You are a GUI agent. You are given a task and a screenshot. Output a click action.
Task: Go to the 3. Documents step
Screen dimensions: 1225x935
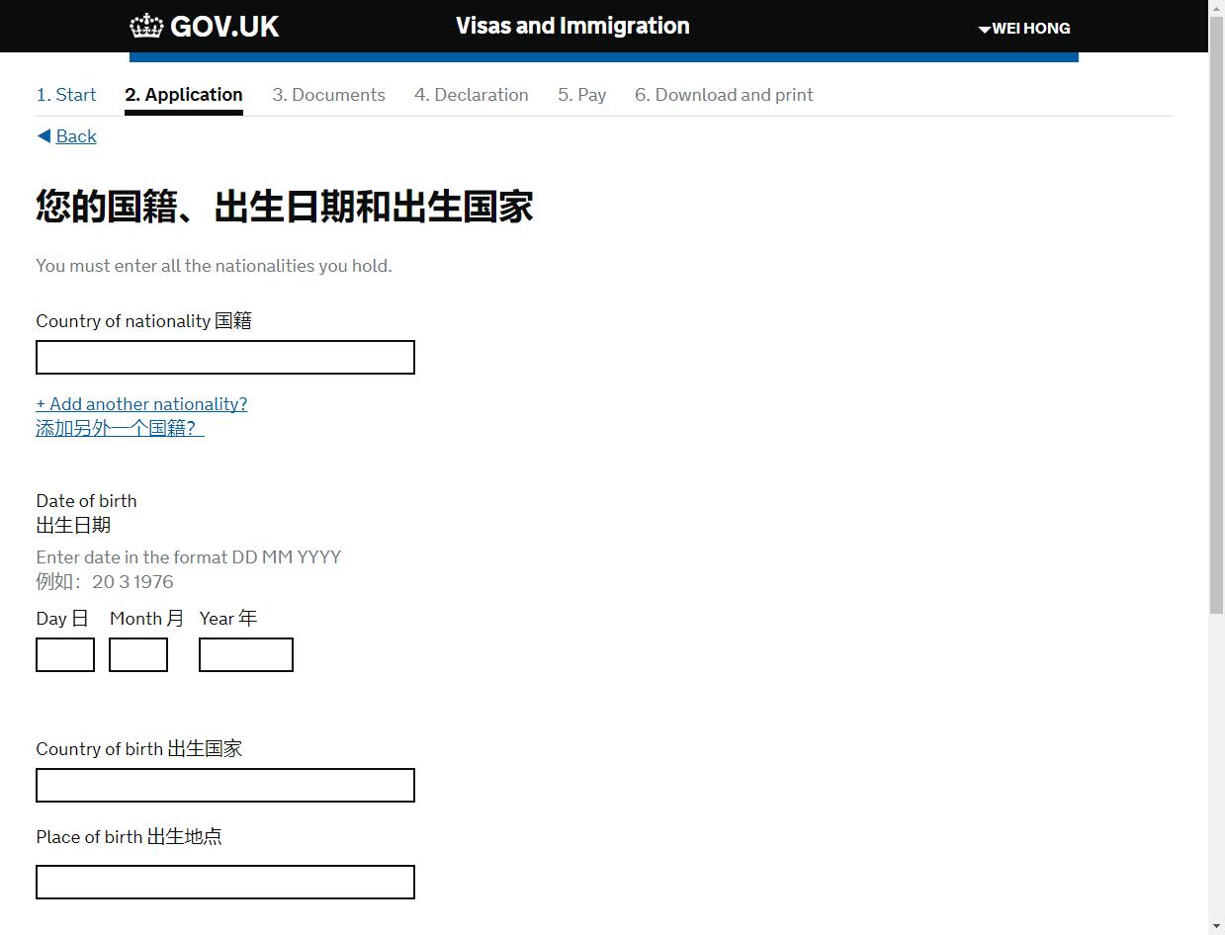328,95
